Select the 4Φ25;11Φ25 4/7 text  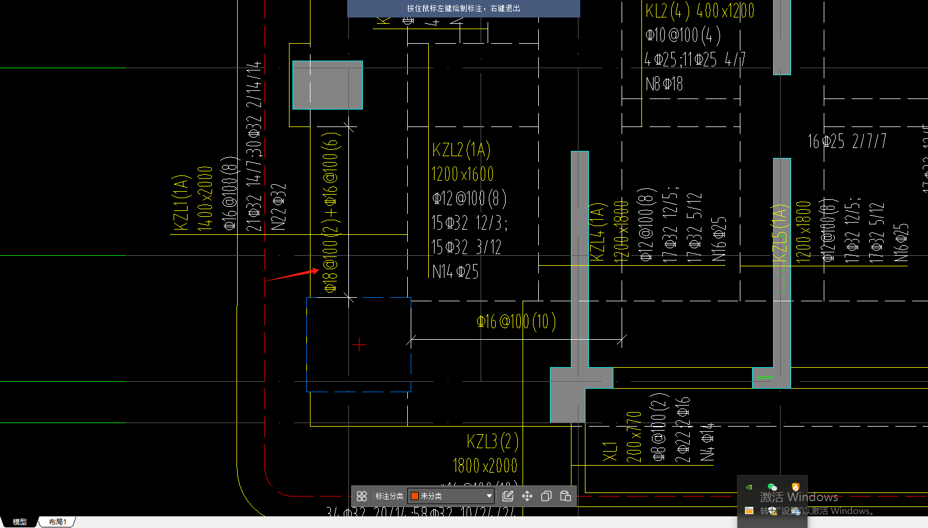[694, 59]
